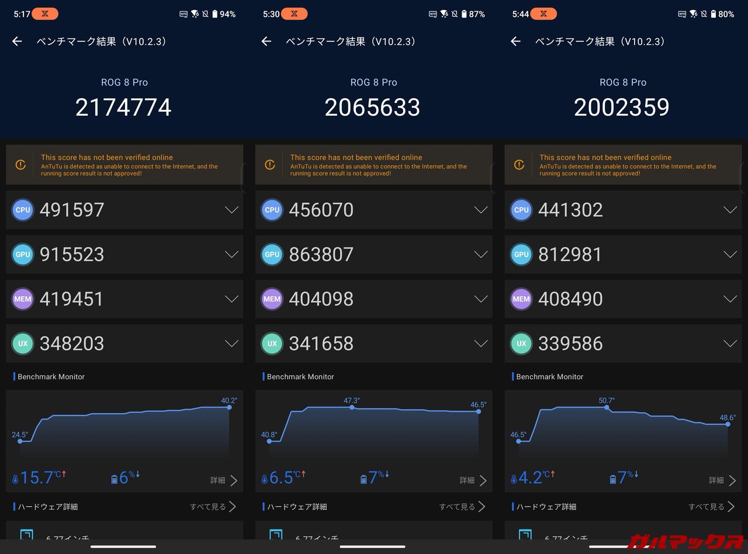This screenshot has width=748, height=554.
Task: Expand the GPU 915523 score details
Action: click(232, 254)
